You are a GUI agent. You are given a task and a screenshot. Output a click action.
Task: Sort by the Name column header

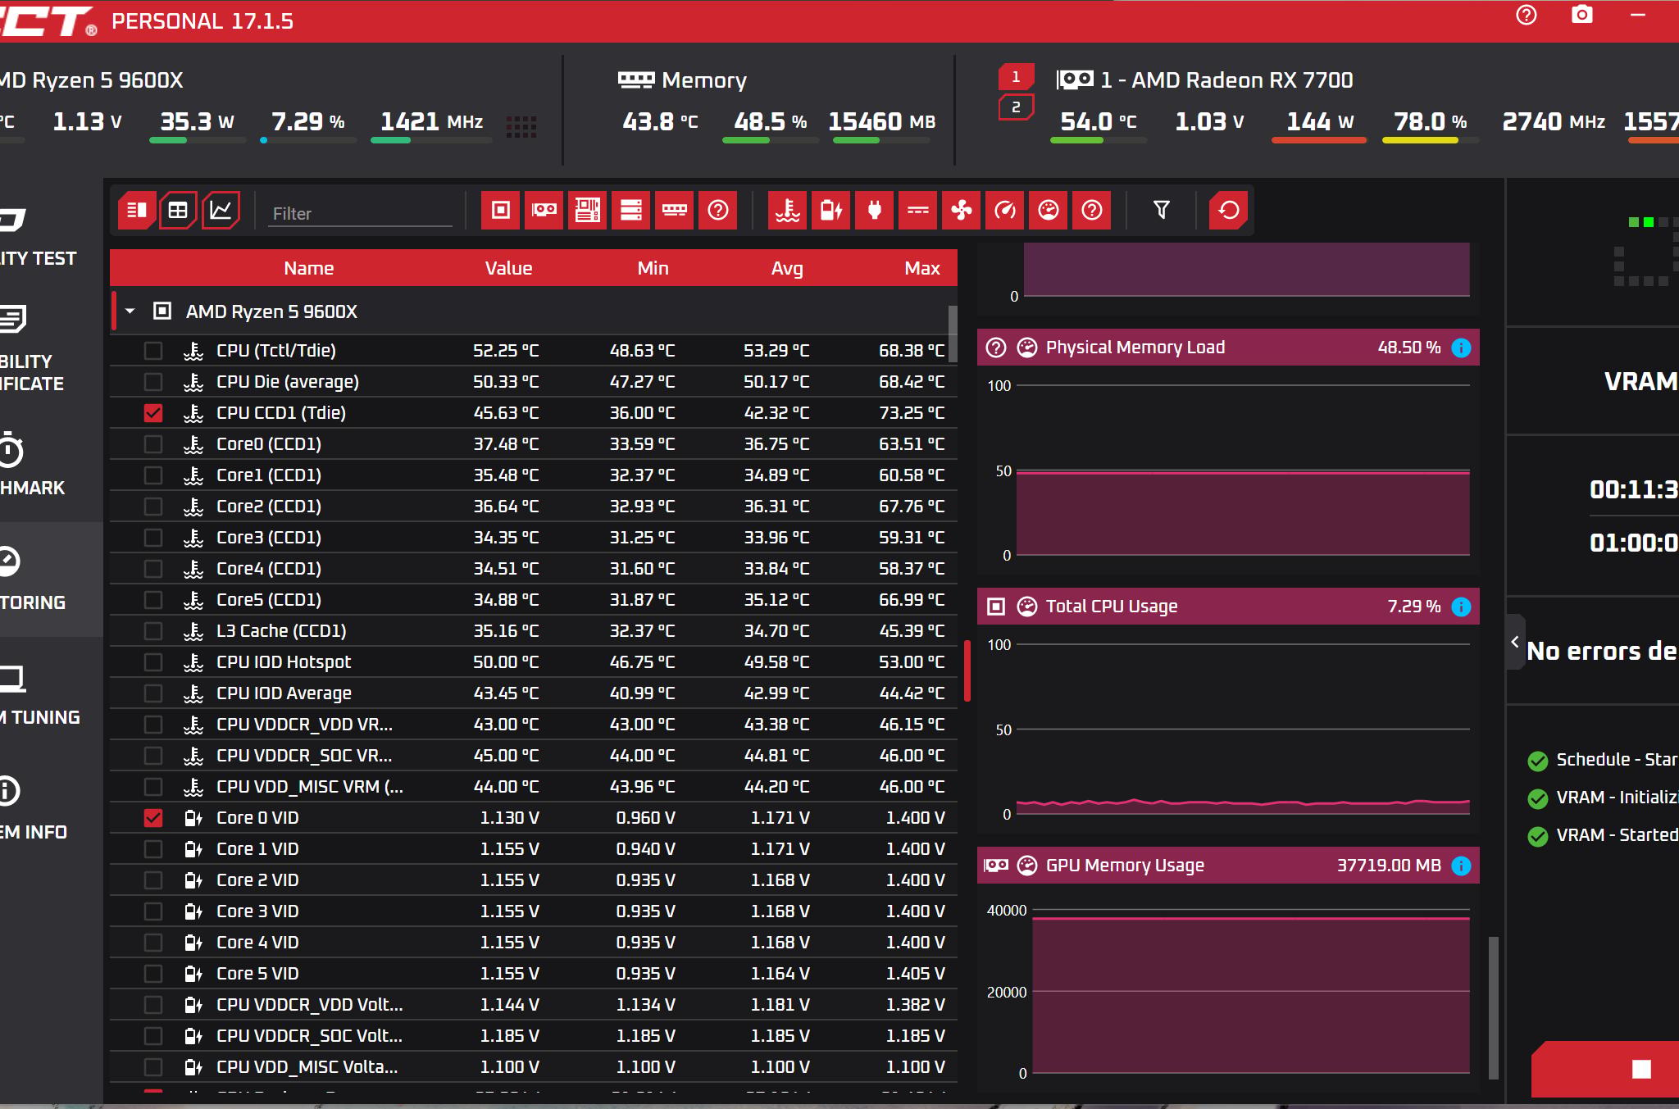[x=308, y=268]
